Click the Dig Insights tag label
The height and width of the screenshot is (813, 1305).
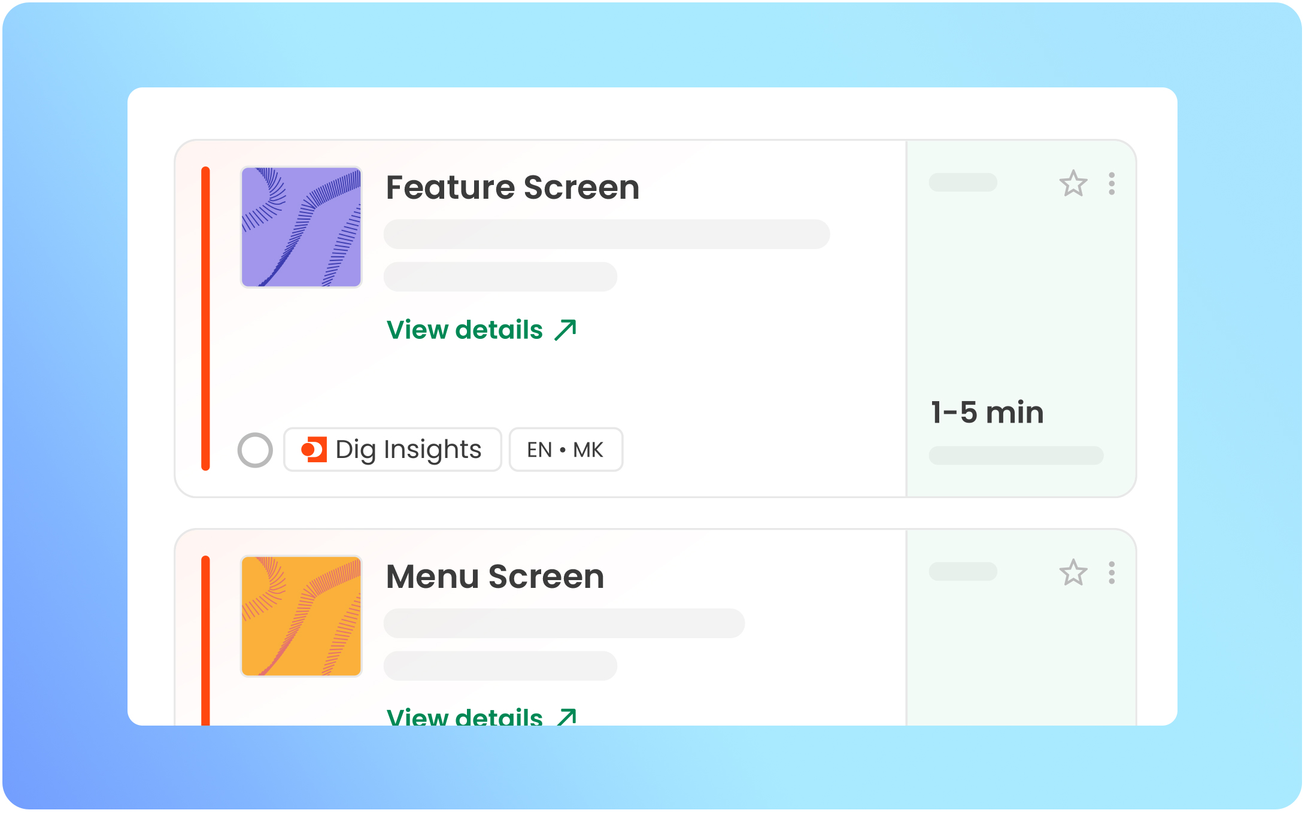click(x=408, y=450)
